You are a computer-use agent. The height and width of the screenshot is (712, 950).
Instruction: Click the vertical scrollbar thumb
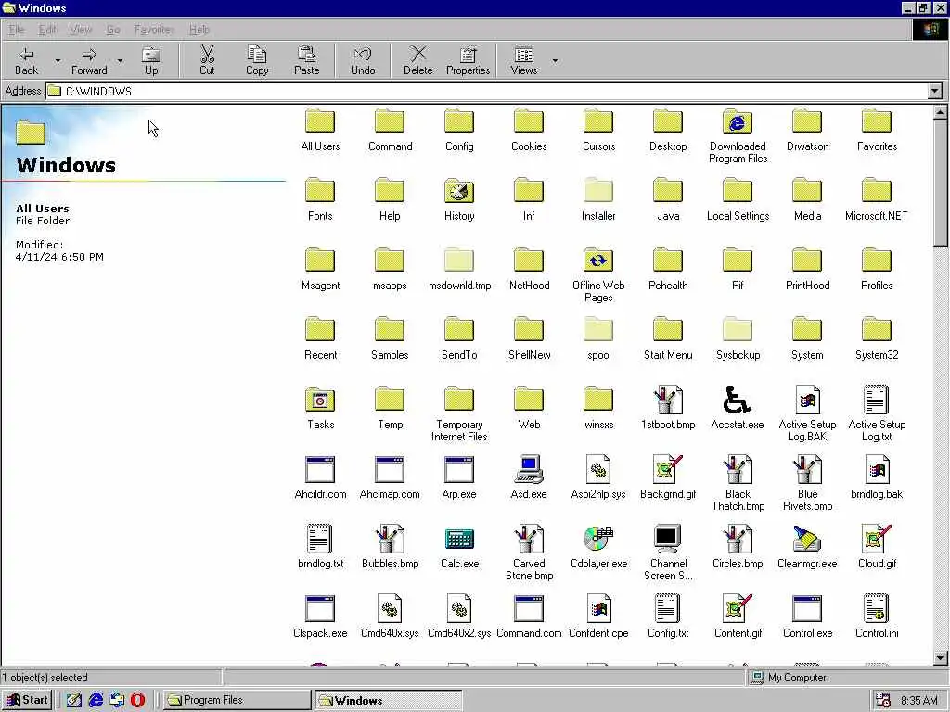pos(941,183)
